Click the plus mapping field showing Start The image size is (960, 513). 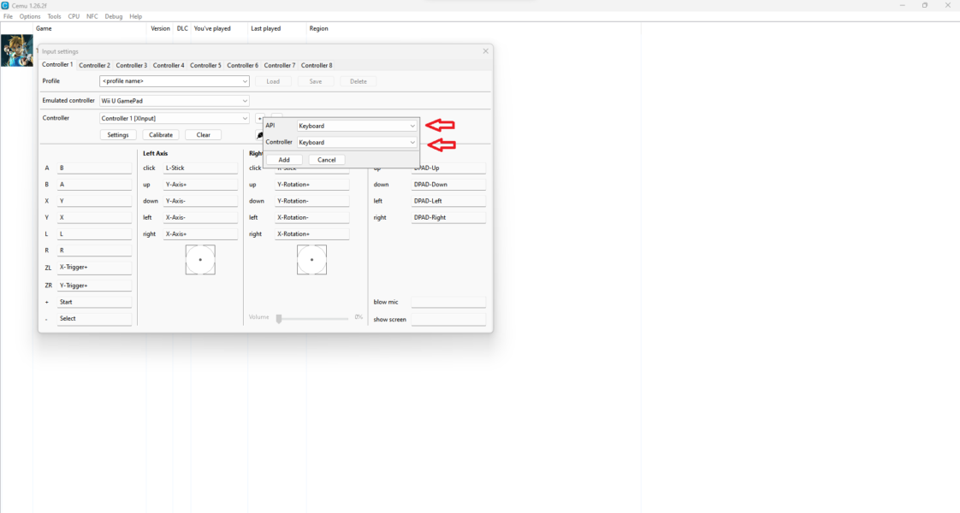94,302
